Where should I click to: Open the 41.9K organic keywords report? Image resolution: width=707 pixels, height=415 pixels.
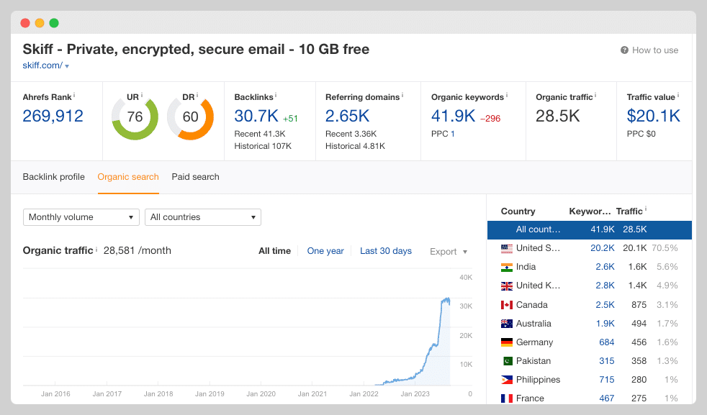click(453, 117)
